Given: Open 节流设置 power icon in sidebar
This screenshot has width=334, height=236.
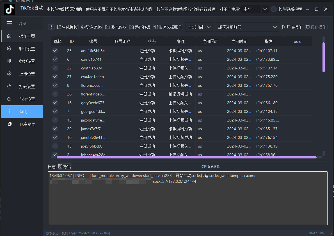Looking at the screenshot, I should (9, 99).
